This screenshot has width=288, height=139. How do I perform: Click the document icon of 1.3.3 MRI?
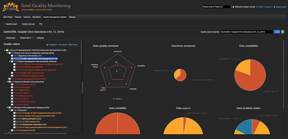(x=12, y=90)
